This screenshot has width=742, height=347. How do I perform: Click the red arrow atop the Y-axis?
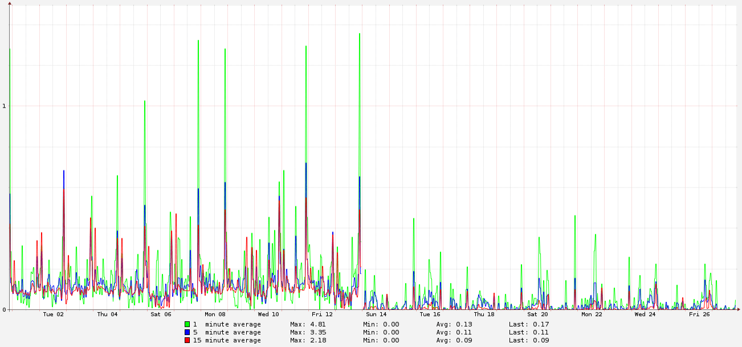click(10, 3)
